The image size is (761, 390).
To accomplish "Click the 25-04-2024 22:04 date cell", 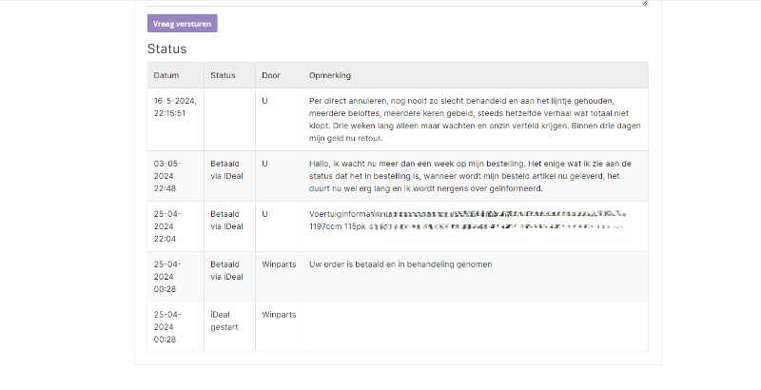I will 167,226.
